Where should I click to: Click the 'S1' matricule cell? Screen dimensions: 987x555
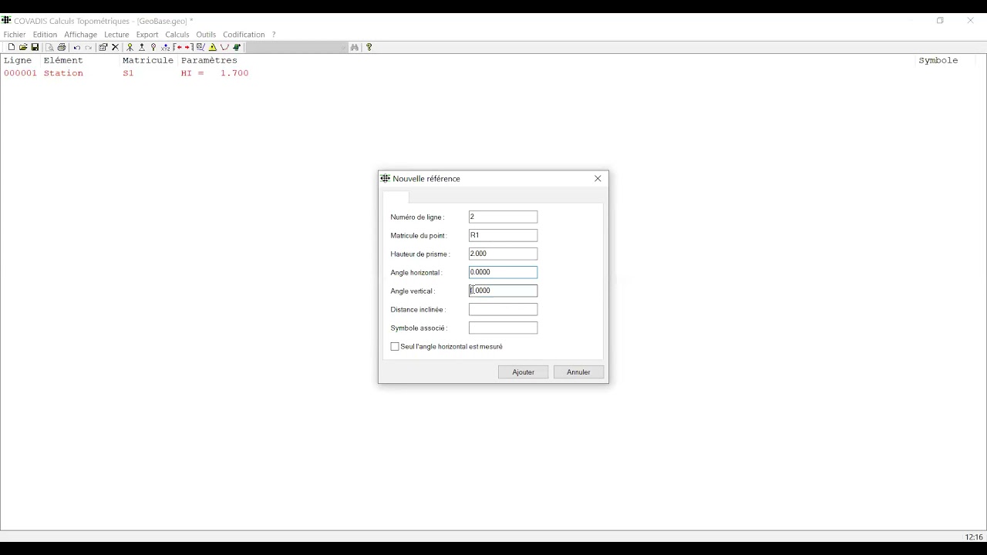[x=128, y=73]
